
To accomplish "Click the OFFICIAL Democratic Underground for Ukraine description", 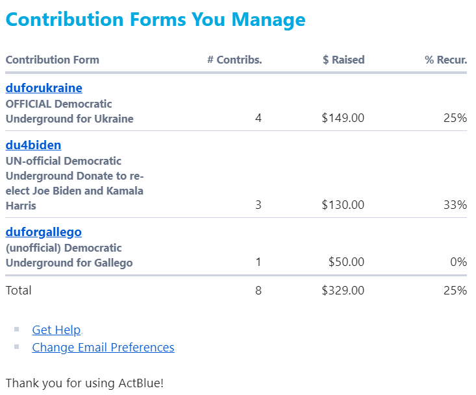I will coord(69,112).
